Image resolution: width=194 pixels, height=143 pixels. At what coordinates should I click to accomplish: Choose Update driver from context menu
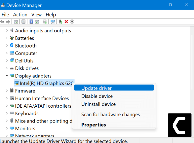pyautogui.click(x=96, y=88)
